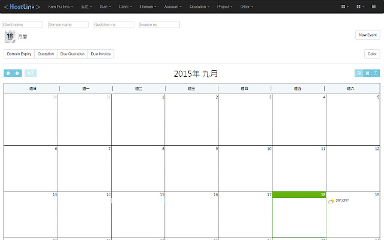The width and height of the screenshot is (384, 240).
Task: Open the Project menu in navbar
Action: (226, 7)
